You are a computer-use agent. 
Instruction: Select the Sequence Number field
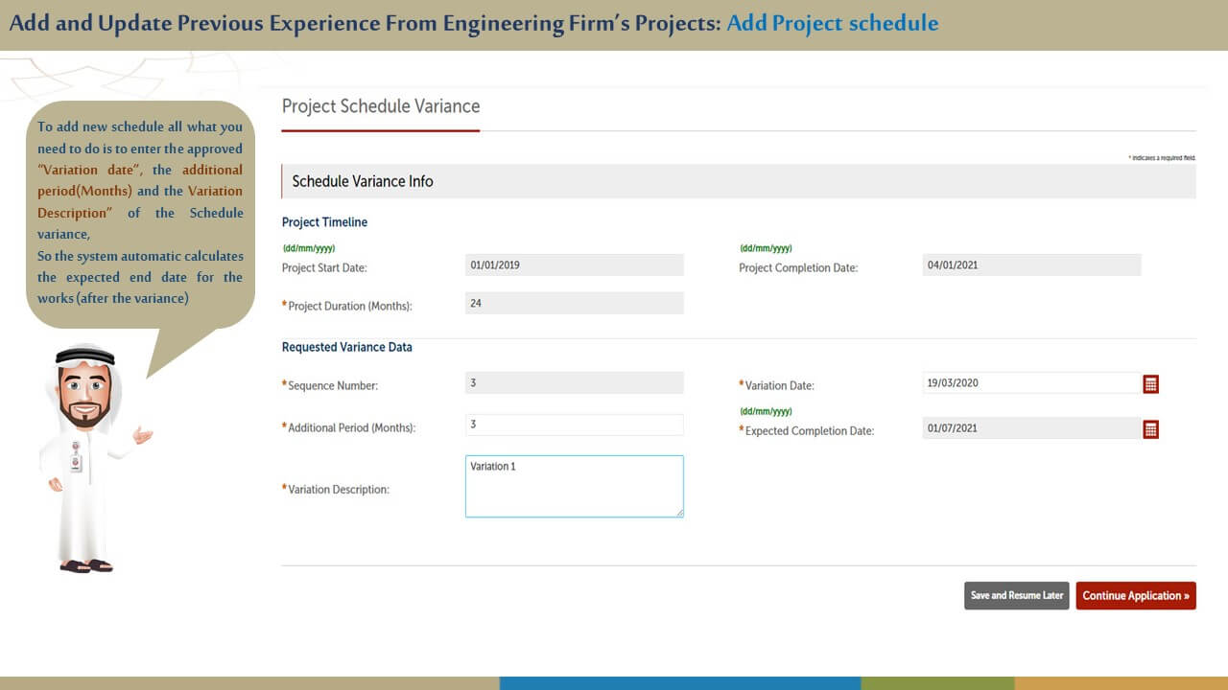click(x=574, y=383)
